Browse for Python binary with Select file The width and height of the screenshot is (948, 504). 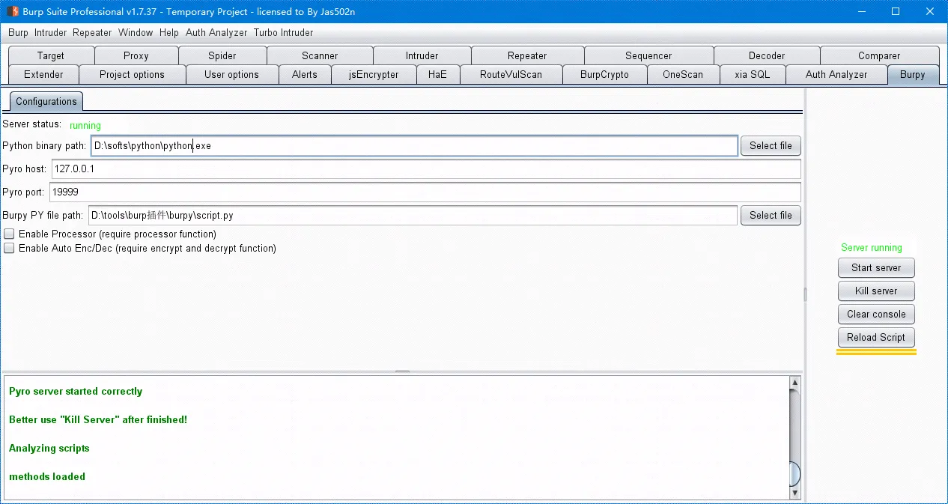(771, 146)
